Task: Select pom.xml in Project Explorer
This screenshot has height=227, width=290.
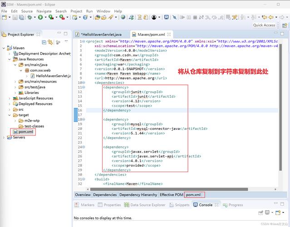Action: 23,132
